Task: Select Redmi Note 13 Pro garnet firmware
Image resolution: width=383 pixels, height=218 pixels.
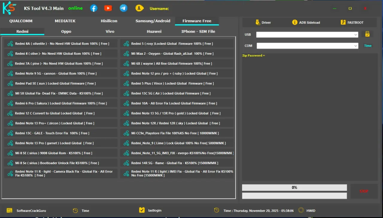Action: pyautogui.click(x=61, y=143)
